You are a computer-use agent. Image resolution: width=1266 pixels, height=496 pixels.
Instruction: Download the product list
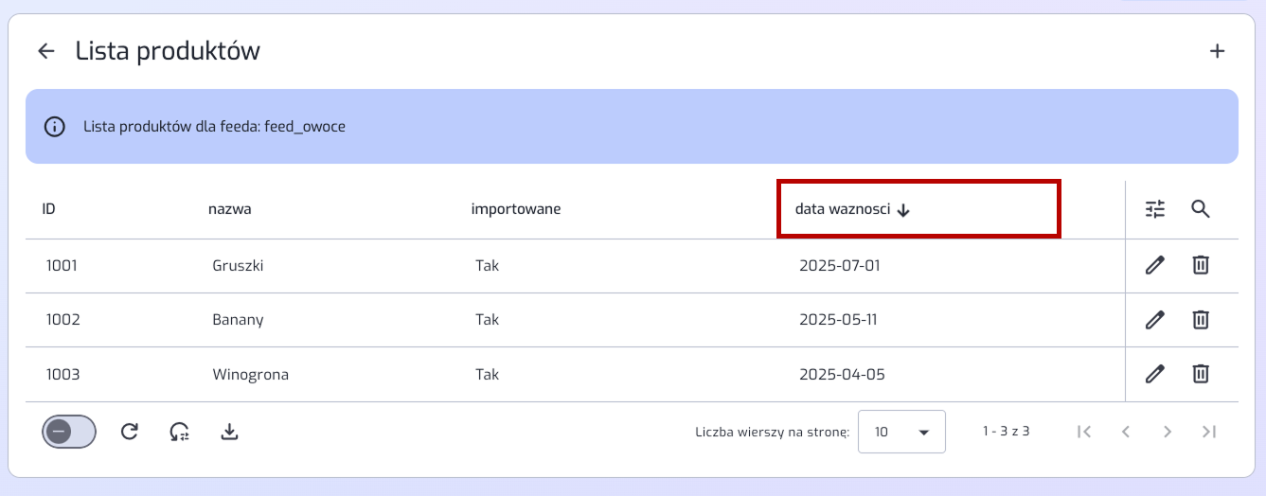(229, 432)
